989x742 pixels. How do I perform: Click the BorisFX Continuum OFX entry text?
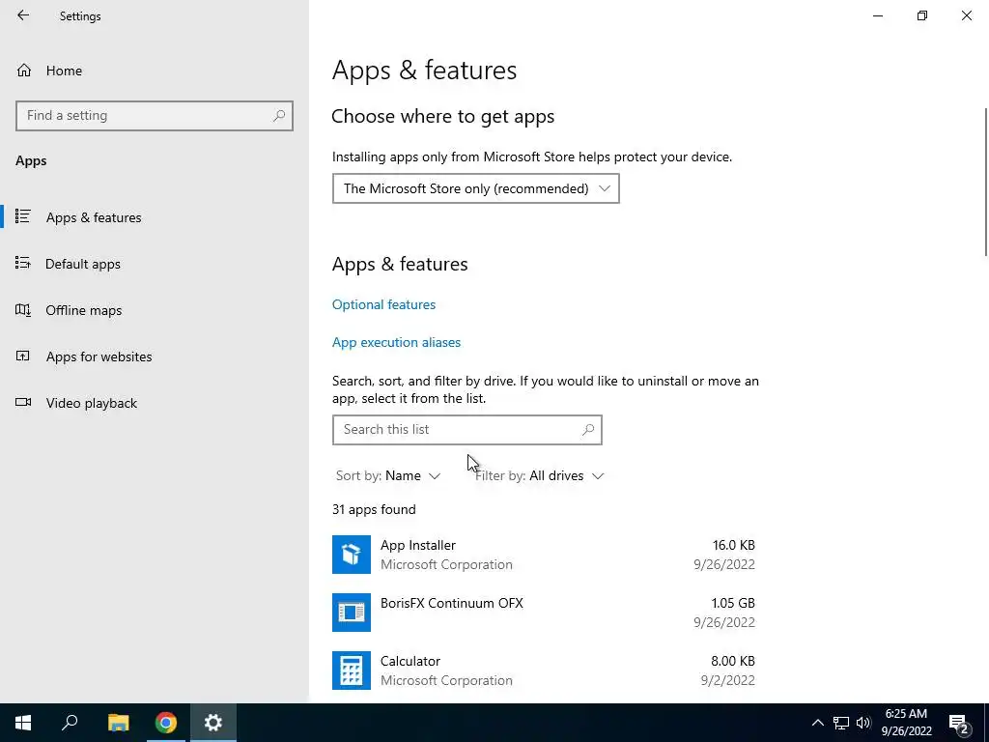coord(452,603)
